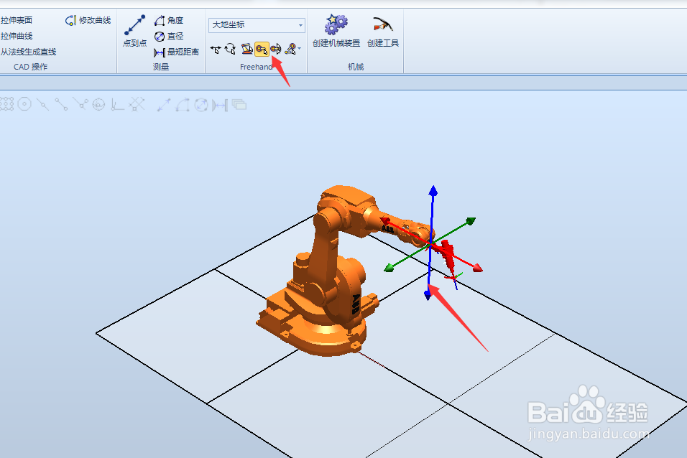This screenshot has width=687, height=458.
Task: Toggle the snap to local origin icon
Action: (117, 104)
